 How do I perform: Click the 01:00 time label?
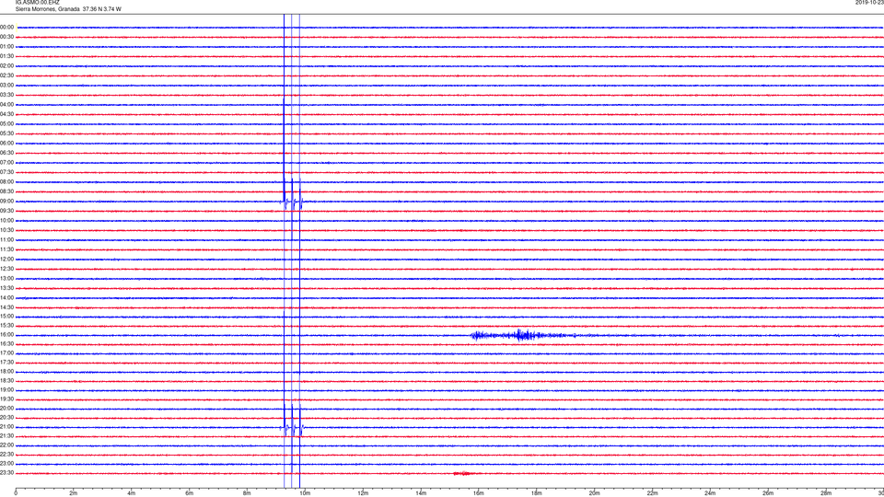click(x=6, y=47)
